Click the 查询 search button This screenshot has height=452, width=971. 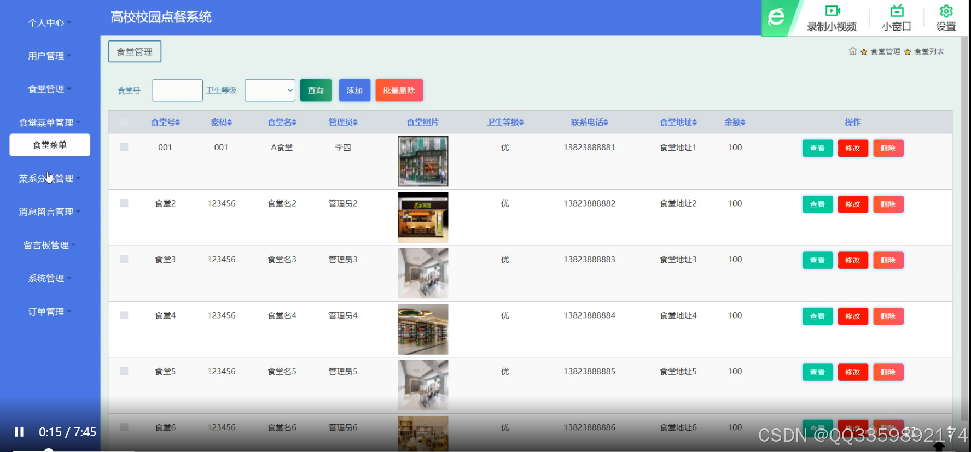(316, 90)
